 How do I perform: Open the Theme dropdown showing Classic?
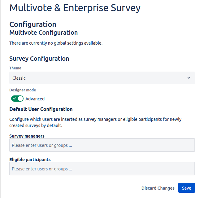tap(102, 78)
